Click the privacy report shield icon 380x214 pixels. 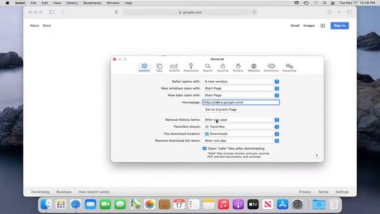(117, 12)
